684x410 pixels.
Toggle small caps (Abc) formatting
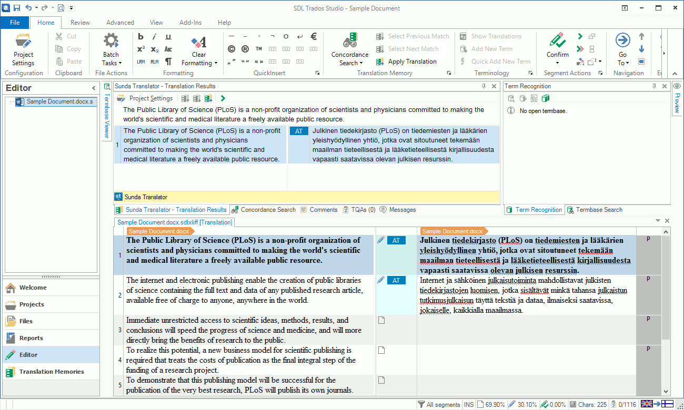pyautogui.click(x=168, y=49)
